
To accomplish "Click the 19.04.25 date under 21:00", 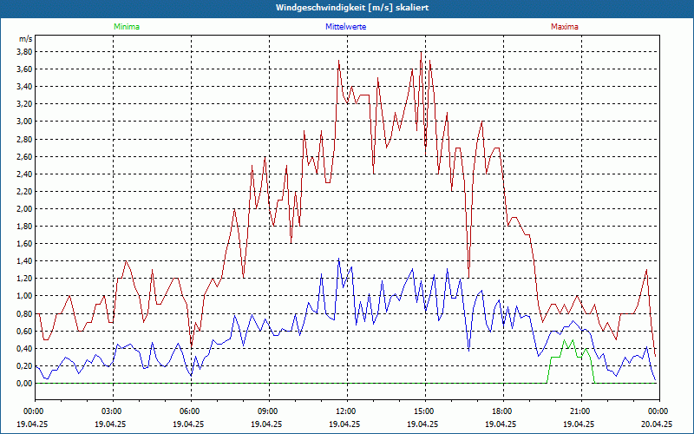I will [x=578, y=424].
